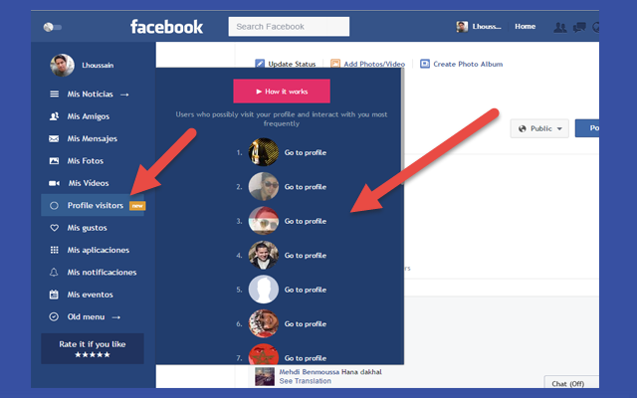Click the Add Photos/Video icon
The width and height of the screenshot is (637, 398).
[x=335, y=64]
